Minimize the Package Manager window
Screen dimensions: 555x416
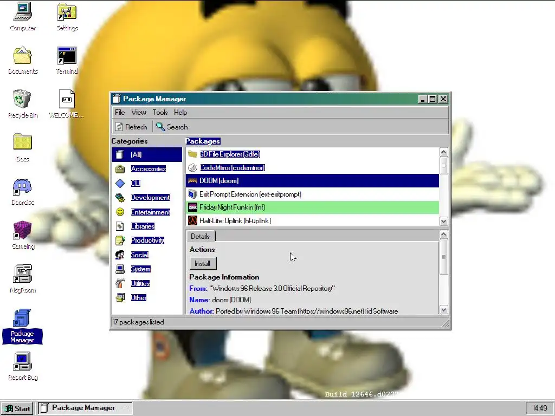[x=422, y=99]
